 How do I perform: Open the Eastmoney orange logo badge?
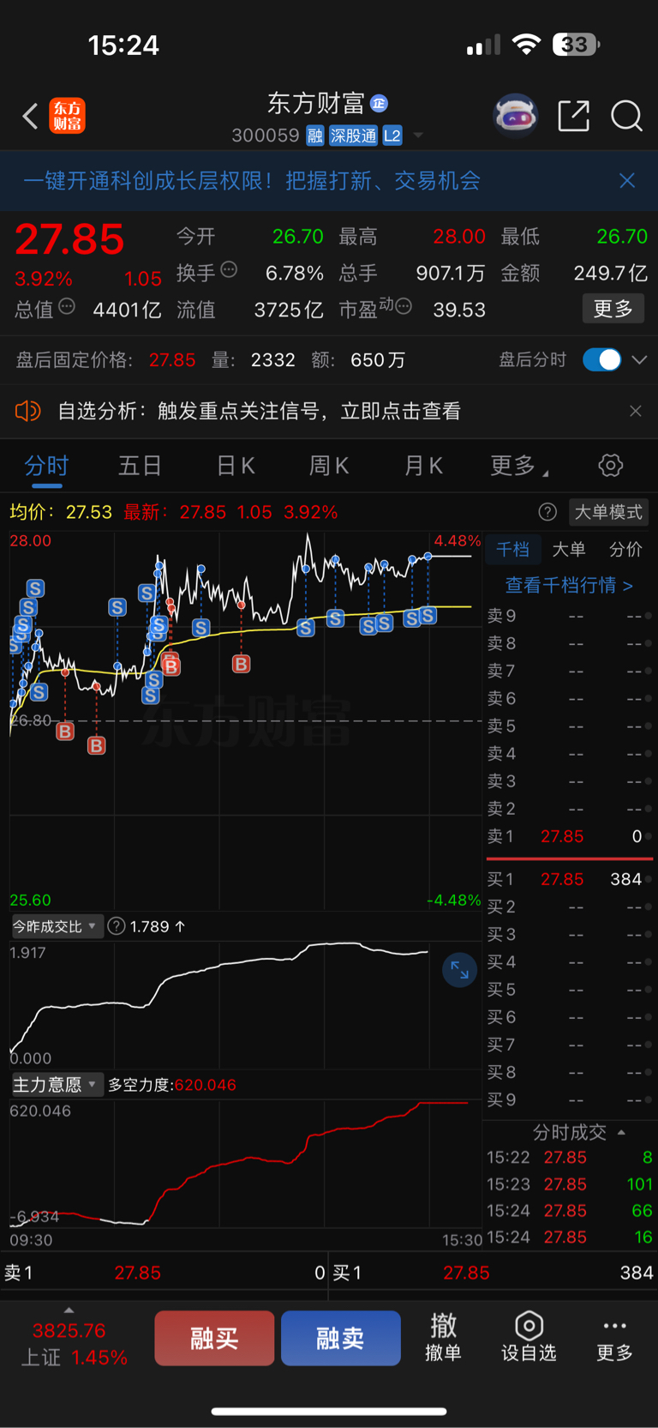pos(68,116)
